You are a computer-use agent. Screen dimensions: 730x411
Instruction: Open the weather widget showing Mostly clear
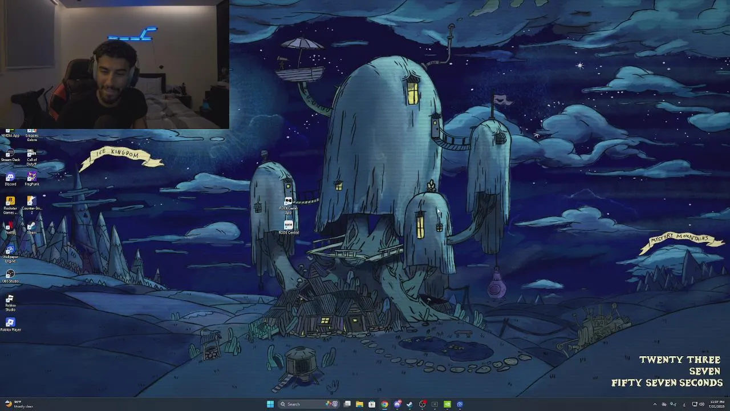point(18,404)
